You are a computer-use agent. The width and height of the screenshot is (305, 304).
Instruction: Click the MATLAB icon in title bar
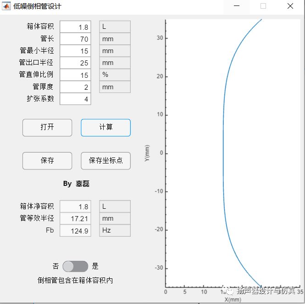pos(7,6)
